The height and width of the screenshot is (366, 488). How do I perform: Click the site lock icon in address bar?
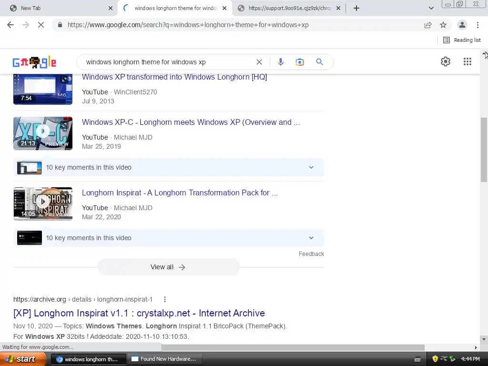(60, 25)
